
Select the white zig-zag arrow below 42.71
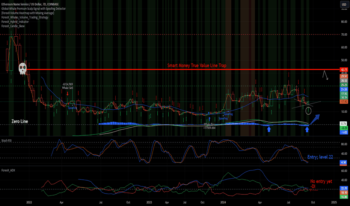tap(325, 75)
